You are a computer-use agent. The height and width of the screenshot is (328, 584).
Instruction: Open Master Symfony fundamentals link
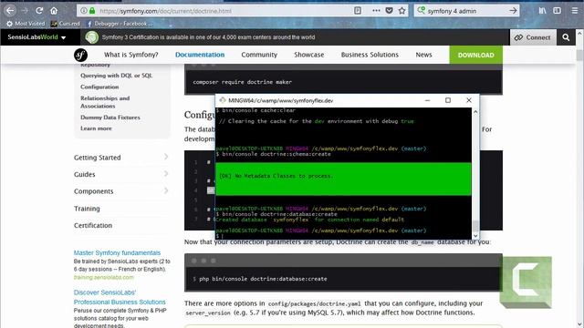(x=117, y=252)
